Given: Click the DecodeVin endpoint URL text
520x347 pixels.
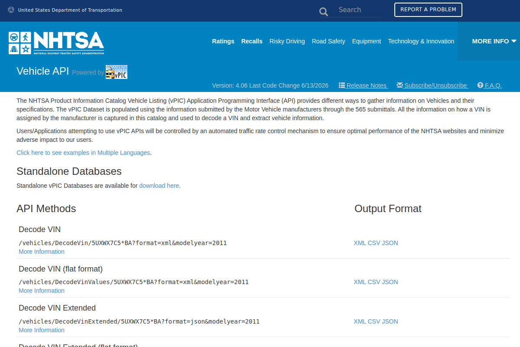Looking at the screenshot, I should [123, 243].
